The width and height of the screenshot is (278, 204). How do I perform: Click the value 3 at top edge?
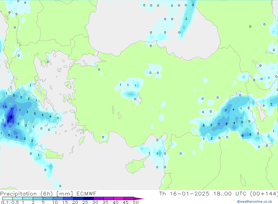pyautogui.click(x=193, y=5)
